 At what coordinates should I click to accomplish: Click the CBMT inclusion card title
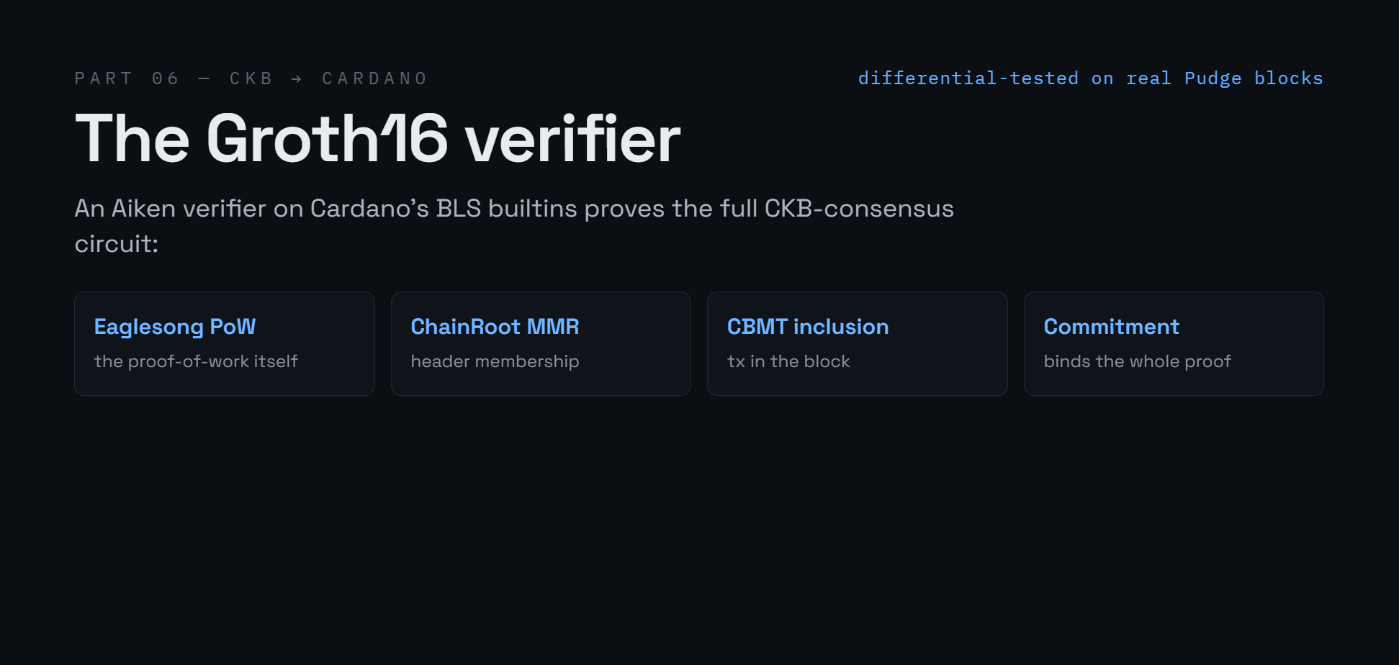point(808,327)
